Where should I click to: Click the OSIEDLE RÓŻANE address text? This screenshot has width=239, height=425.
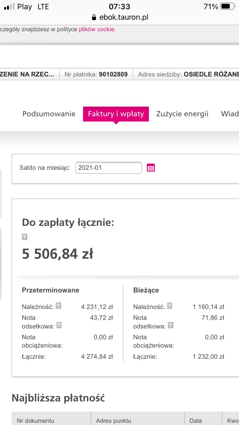pyautogui.click(x=212, y=74)
